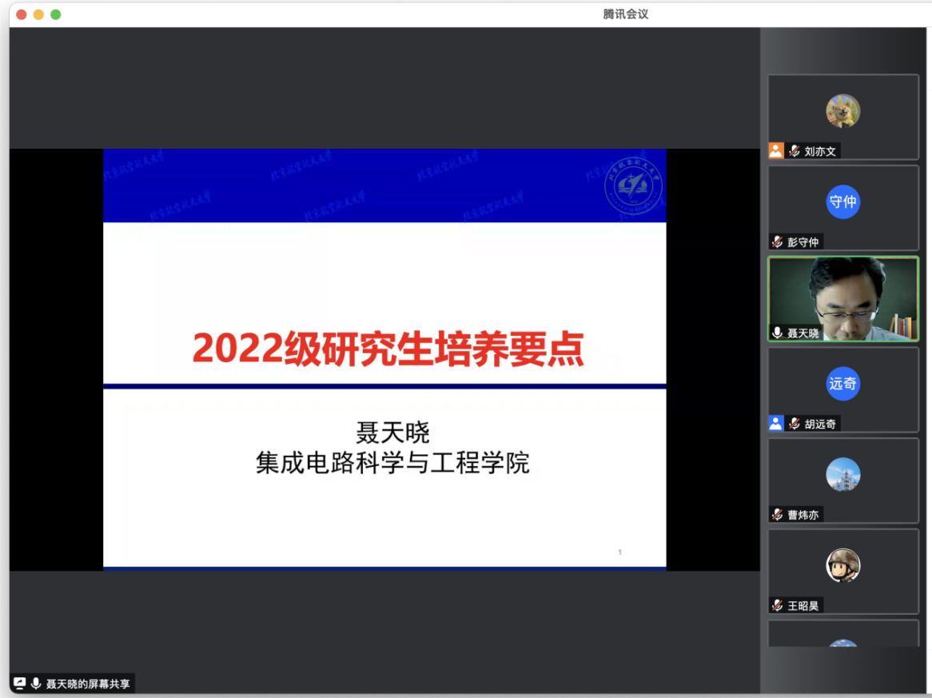Click the shiba dog avatar of 刘亦文
The height and width of the screenshot is (698, 932).
click(x=843, y=111)
